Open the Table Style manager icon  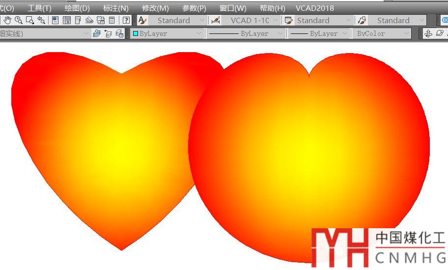[288, 20]
